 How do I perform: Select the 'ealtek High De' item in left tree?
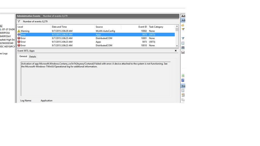(x=7, y=40)
